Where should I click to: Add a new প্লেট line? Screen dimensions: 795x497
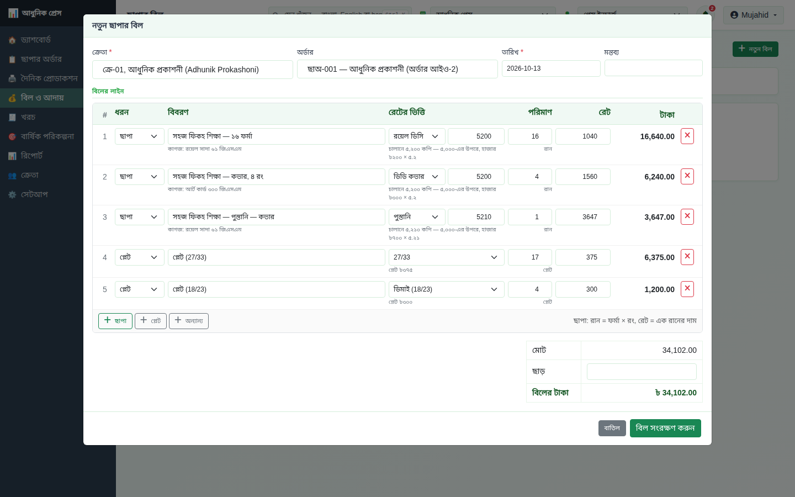(x=151, y=321)
